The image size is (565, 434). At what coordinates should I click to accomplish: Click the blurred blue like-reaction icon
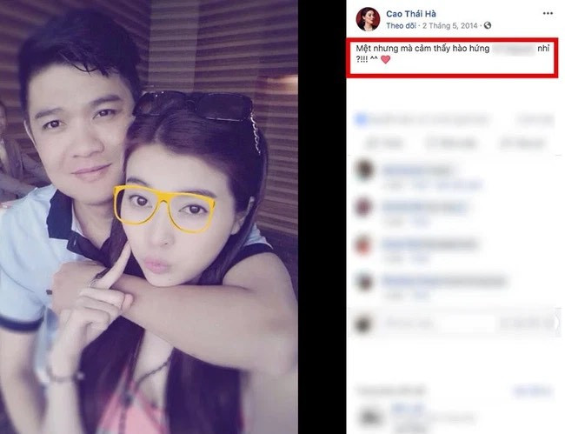click(361, 120)
